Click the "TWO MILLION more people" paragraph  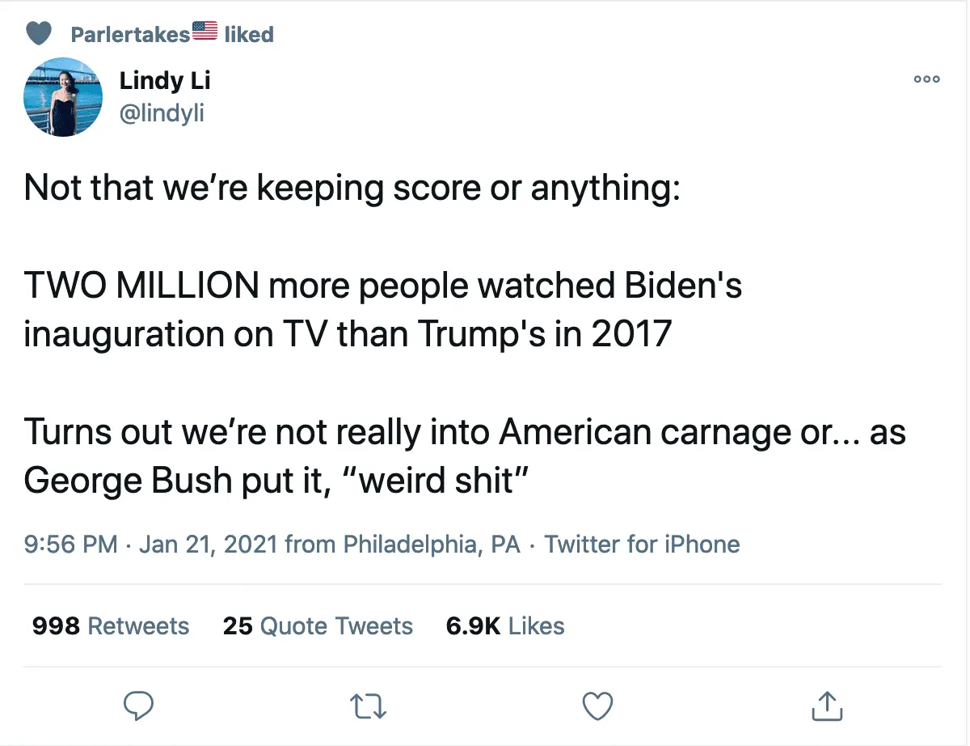[x=382, y=310]
